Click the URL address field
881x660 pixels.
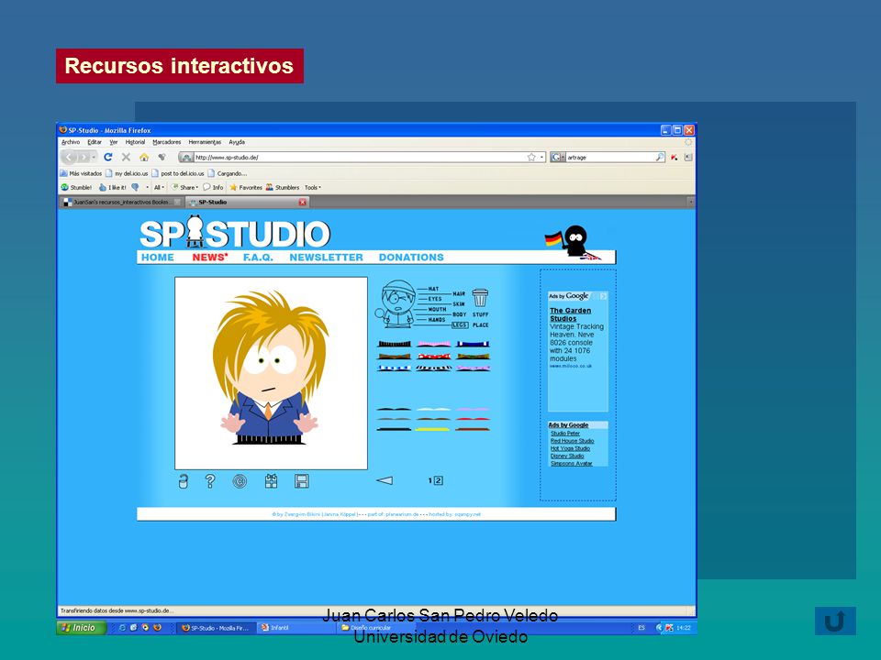(360, 157)
